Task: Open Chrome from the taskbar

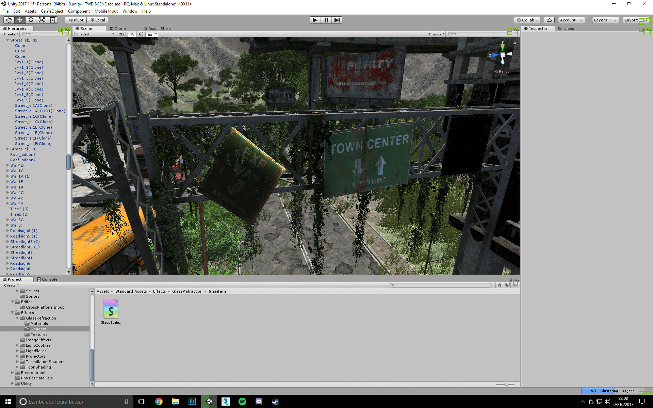Action: click(x=159, y=402)
